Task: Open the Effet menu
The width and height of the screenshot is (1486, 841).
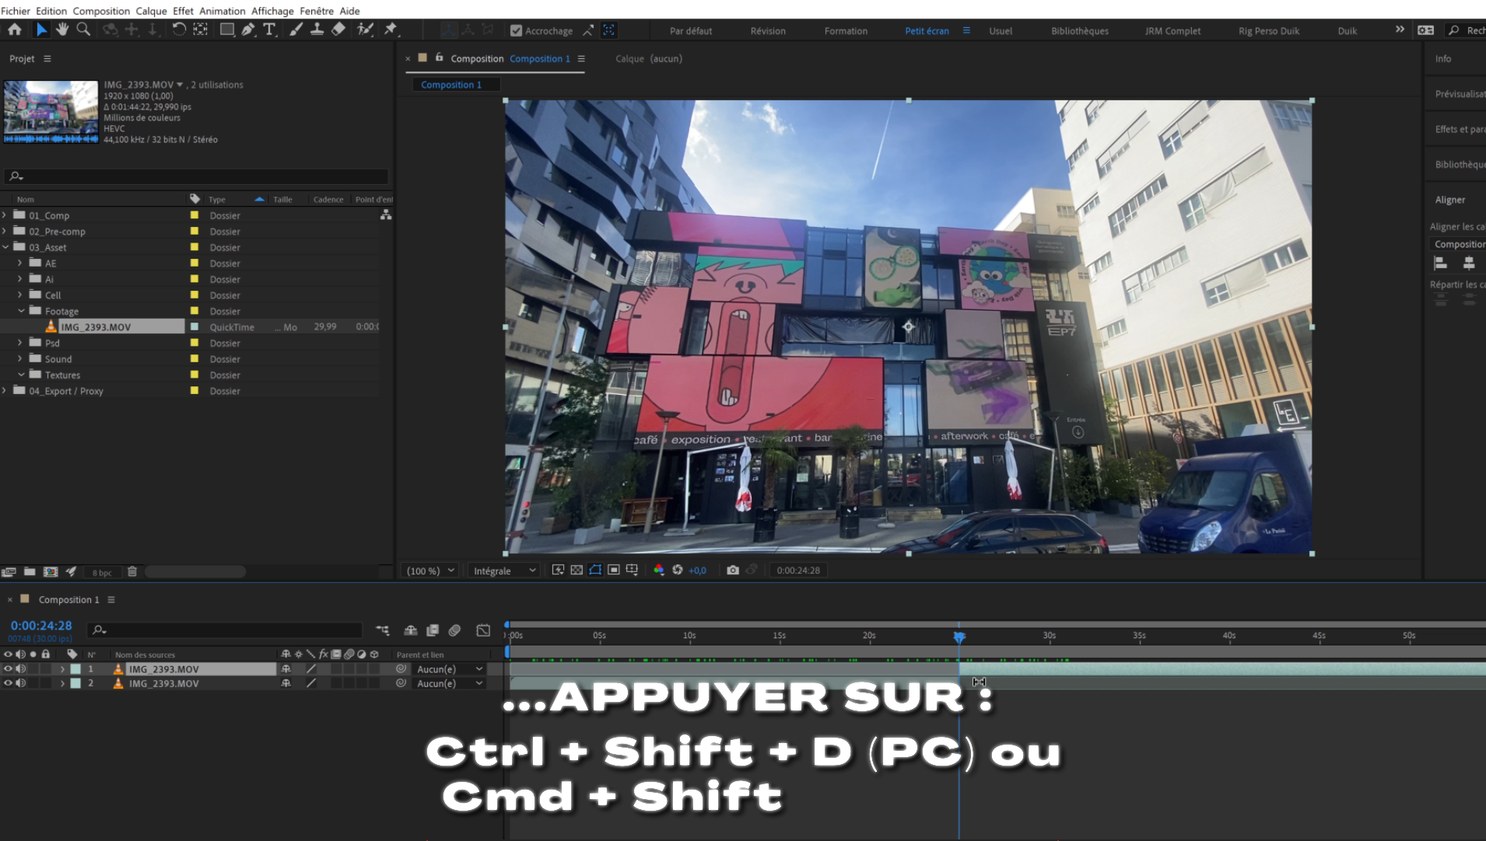Action: [183, 11]
